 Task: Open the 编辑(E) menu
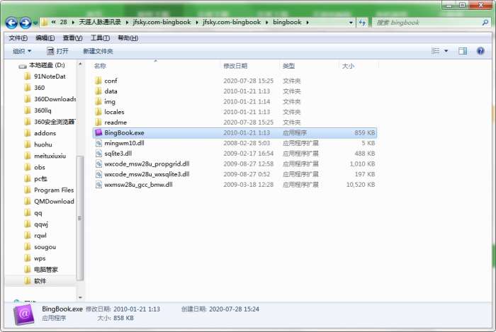tap(45, 38)
